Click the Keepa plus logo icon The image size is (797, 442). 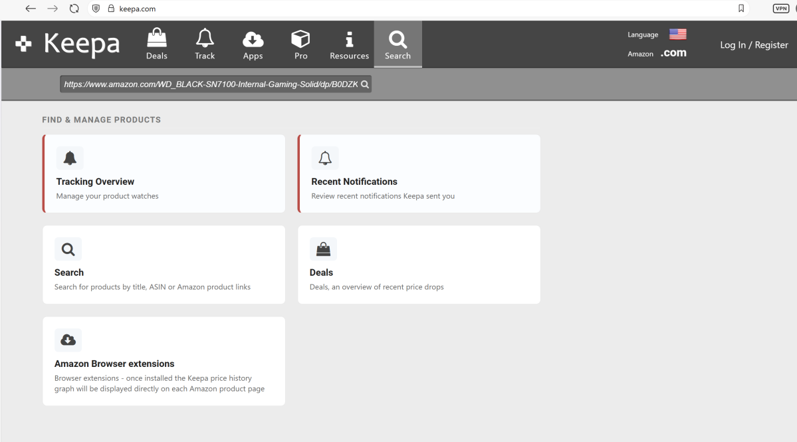[23, 44]
